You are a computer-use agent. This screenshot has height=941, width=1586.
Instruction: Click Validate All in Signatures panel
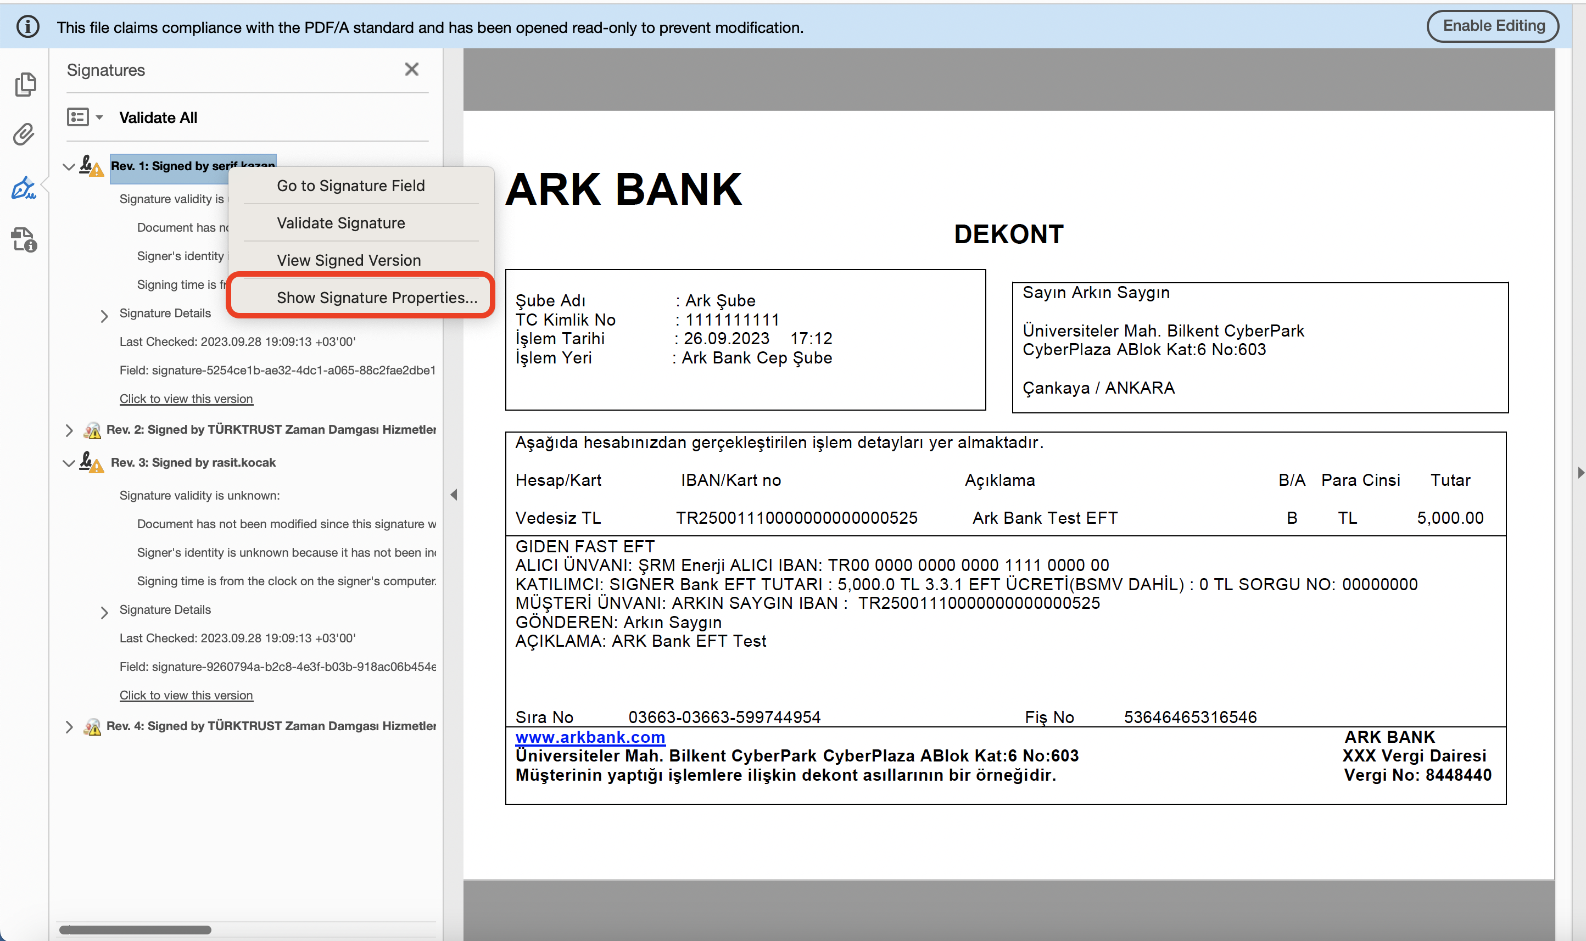click(x=158, y=117)
